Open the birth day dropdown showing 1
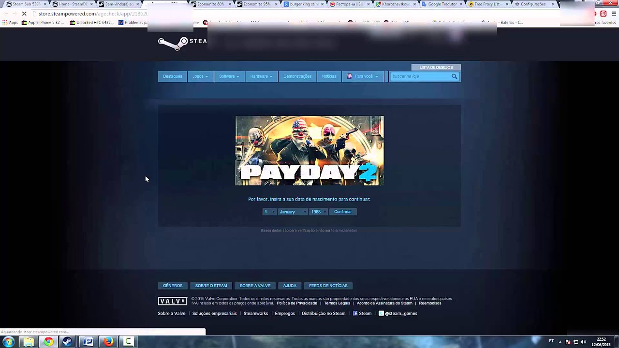 pos(269,212)
